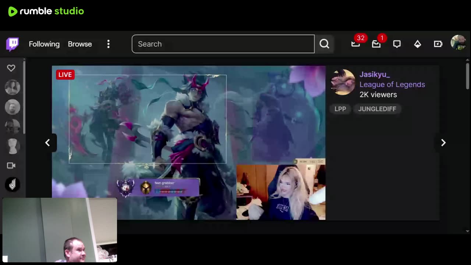Click the left sidebar scrollbar

click(x=24, y=98)
